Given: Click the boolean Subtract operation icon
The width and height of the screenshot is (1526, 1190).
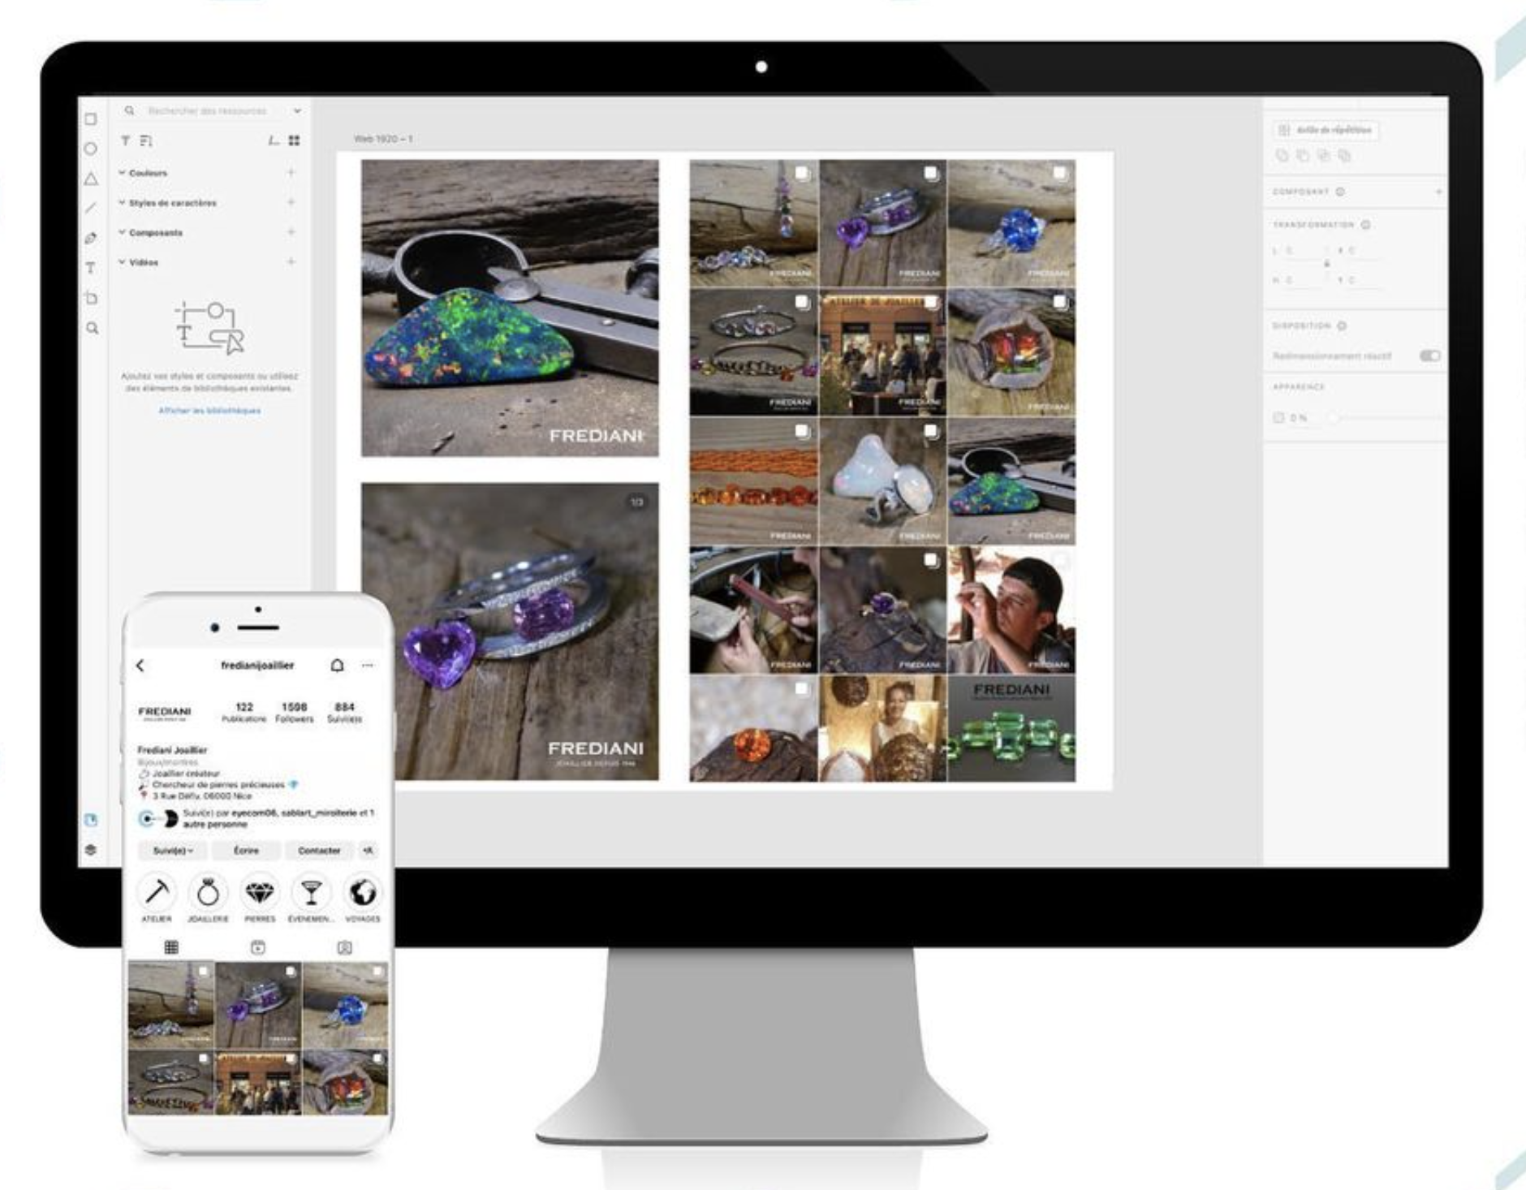Looking at the screenshot, I should (1303, 155).
